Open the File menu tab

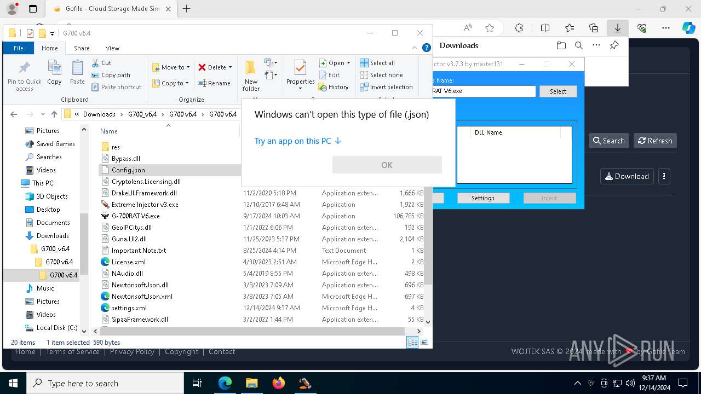pos(18,48)
